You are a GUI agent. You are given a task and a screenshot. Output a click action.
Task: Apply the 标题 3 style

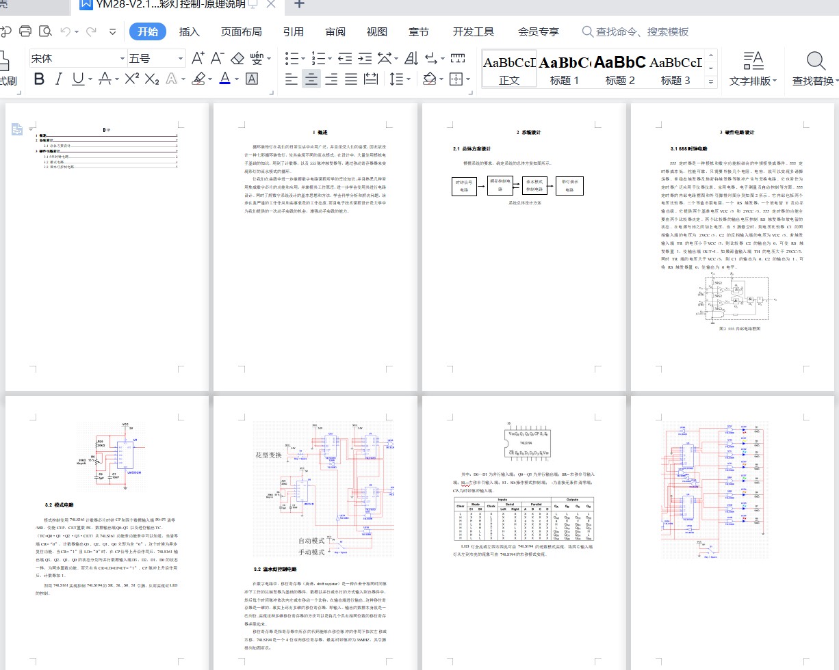[675, 68]
